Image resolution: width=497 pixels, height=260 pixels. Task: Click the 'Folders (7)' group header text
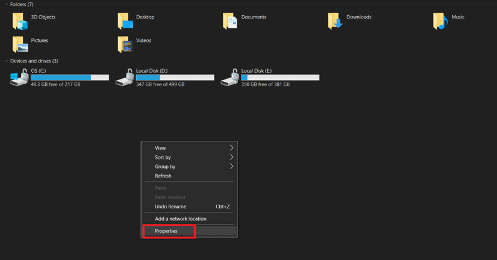pos(22,4)
